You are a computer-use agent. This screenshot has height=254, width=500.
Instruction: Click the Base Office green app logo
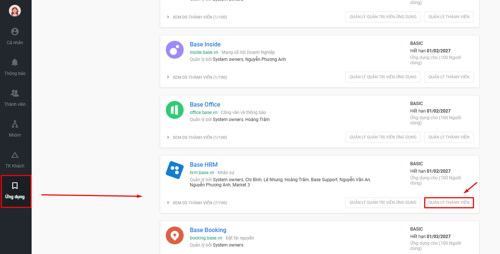tap(175, 110)
